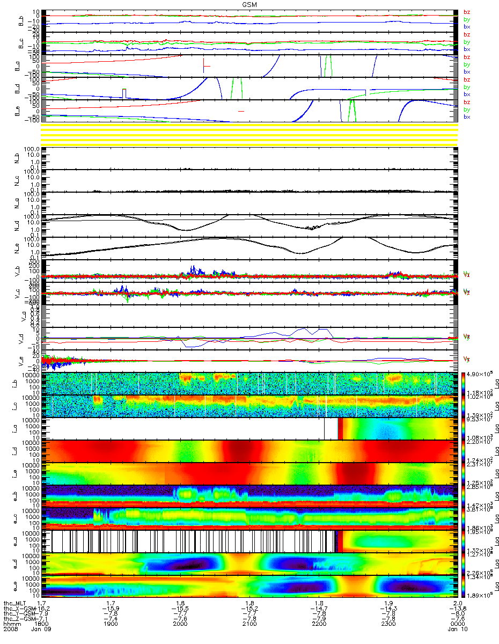Click the by legend beside B_a panel
This screenshot has width=499, height=644.
467,65
